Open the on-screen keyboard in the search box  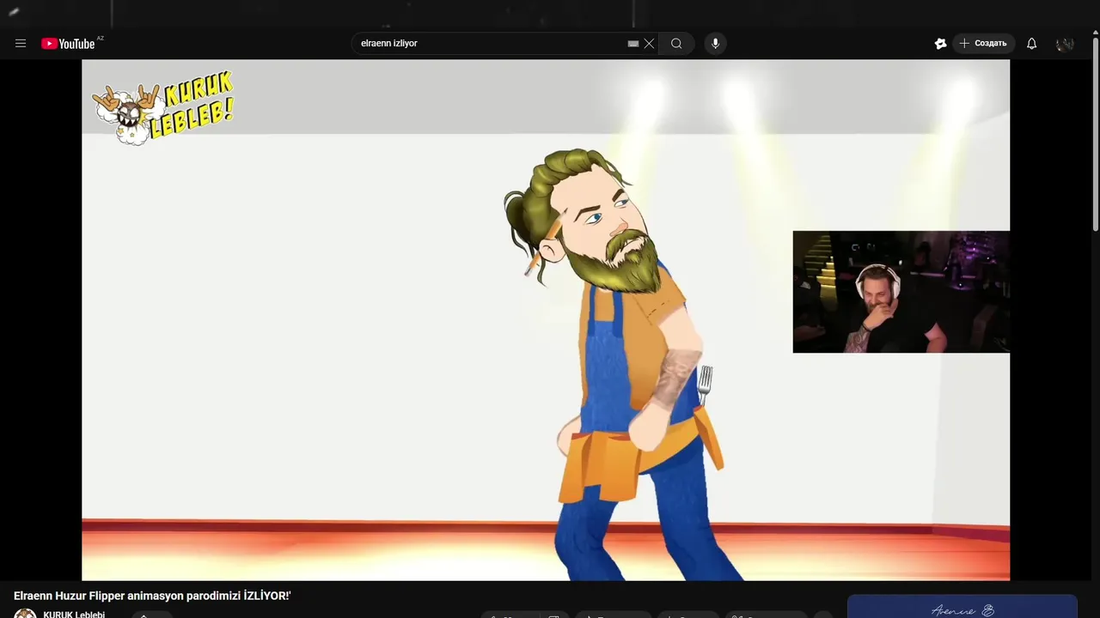pos(633,44)
